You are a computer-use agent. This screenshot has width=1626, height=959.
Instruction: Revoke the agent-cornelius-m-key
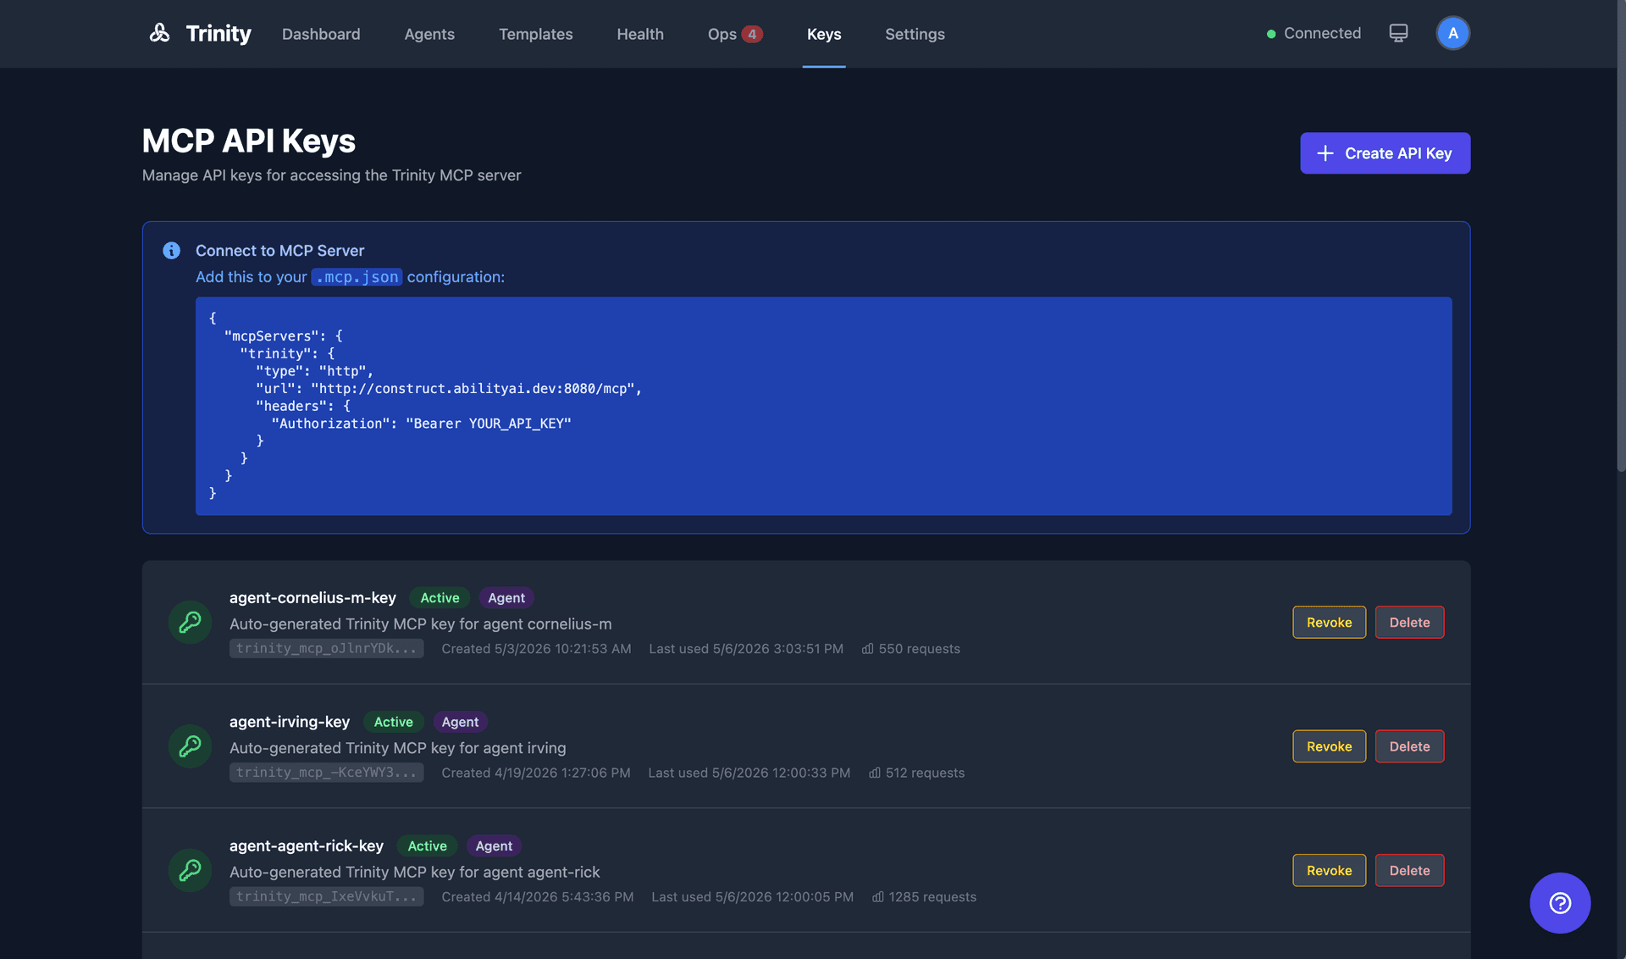1329,623
